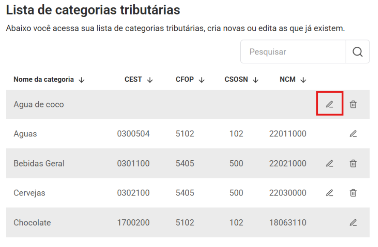Delete the Agua de coco category
This screenshot has width=378, height=247.
353,104
